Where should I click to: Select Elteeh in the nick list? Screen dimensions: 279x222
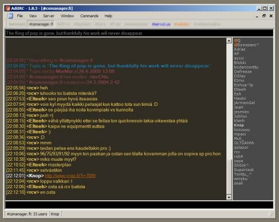(x=240, y=89)
